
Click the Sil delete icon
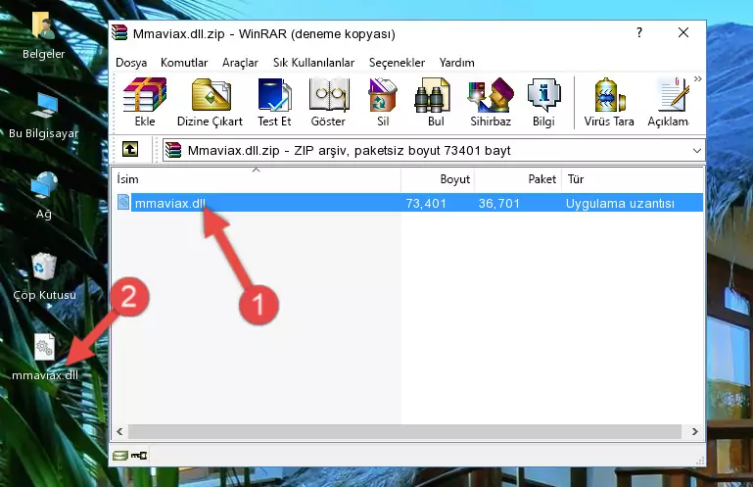coord(383,102)
